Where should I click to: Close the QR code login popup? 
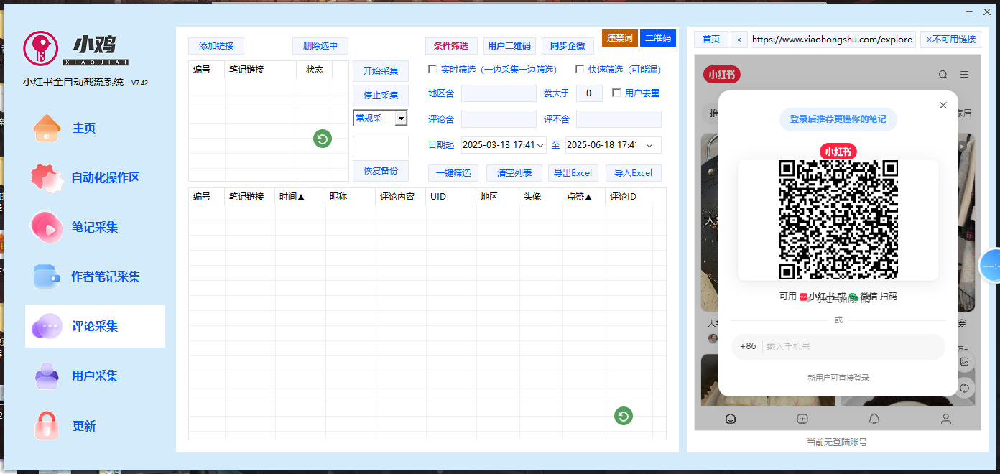point(943,106)
